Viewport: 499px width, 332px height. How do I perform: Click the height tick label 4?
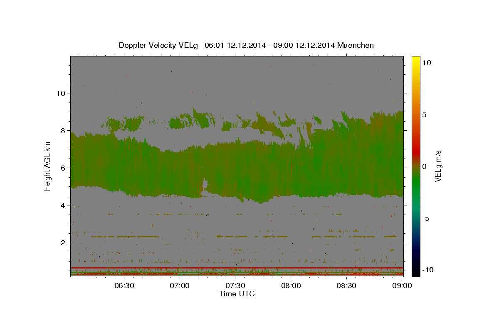63,205
